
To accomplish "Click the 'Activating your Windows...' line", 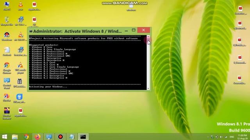I will click(48, 87).
